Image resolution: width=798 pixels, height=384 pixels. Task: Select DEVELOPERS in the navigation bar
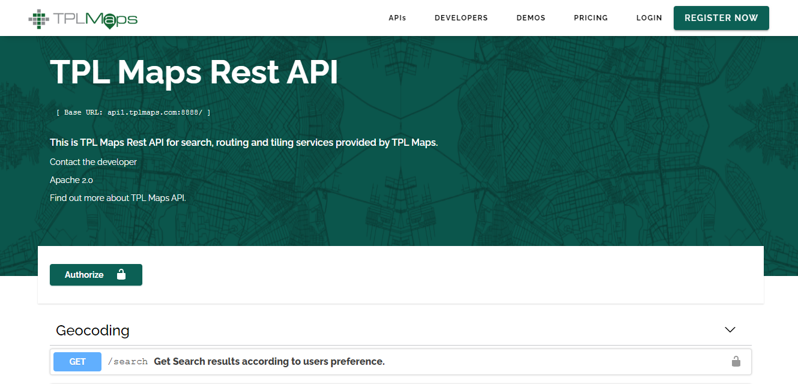coord(461,17)
